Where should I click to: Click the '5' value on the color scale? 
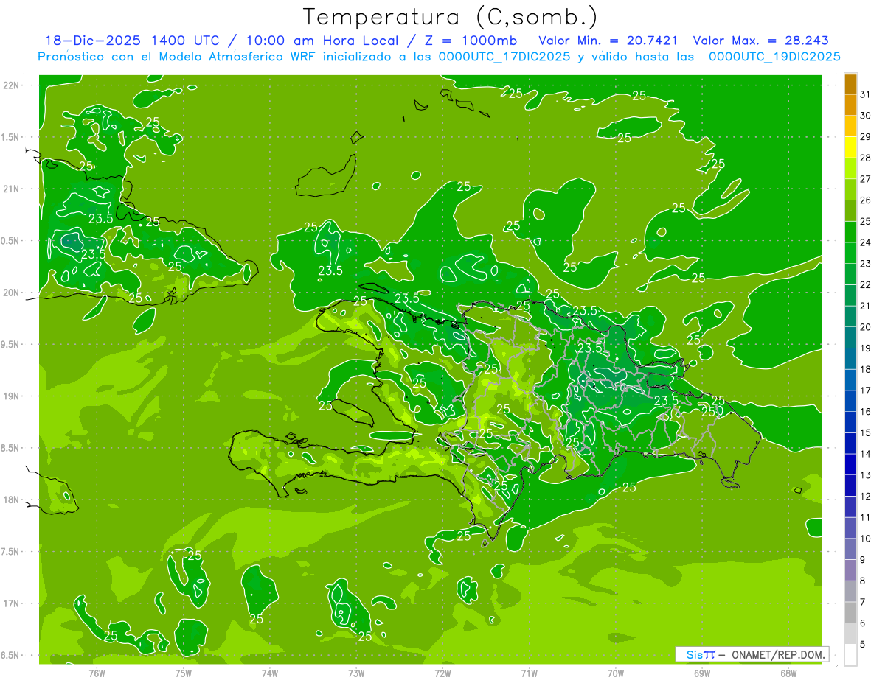pos(863,645)
